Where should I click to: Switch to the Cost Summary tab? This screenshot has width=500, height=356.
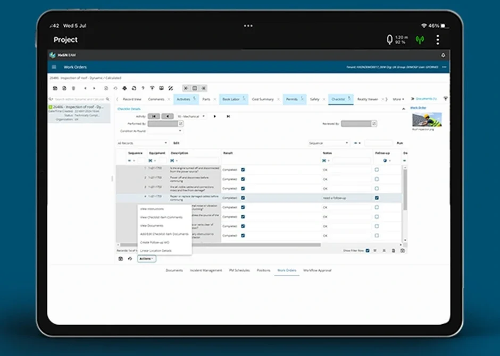[x=262, y=99]
